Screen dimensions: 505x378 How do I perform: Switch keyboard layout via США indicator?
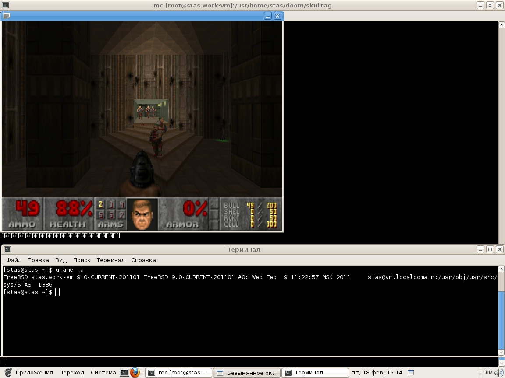tap(487, 373)
